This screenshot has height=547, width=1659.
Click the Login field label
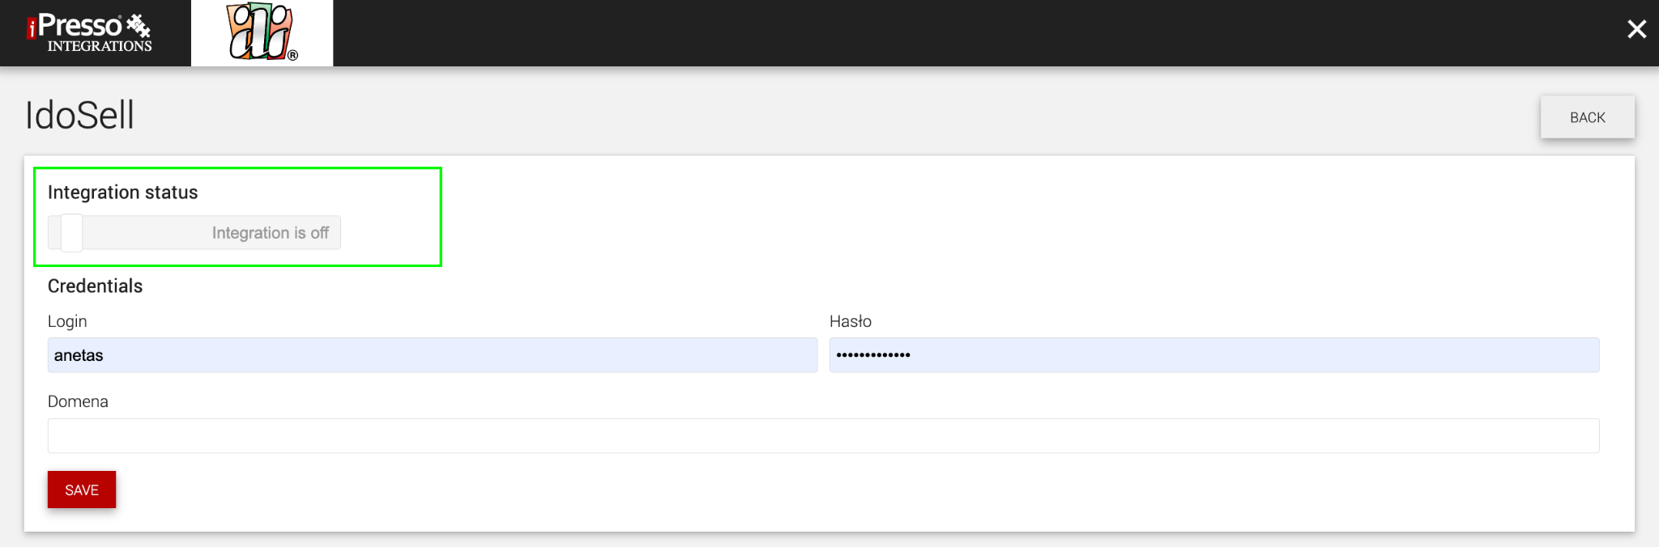click(67, 321)
